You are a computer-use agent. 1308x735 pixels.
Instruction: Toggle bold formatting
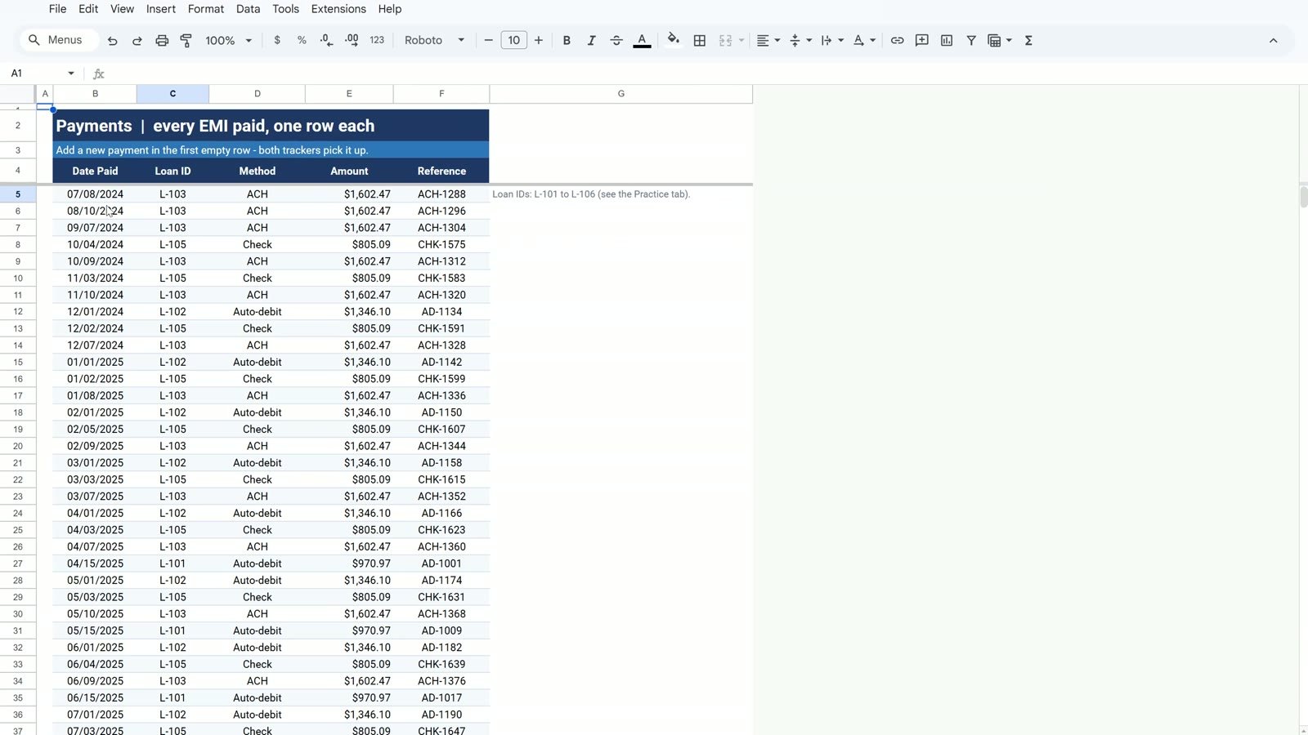[567, 40]
